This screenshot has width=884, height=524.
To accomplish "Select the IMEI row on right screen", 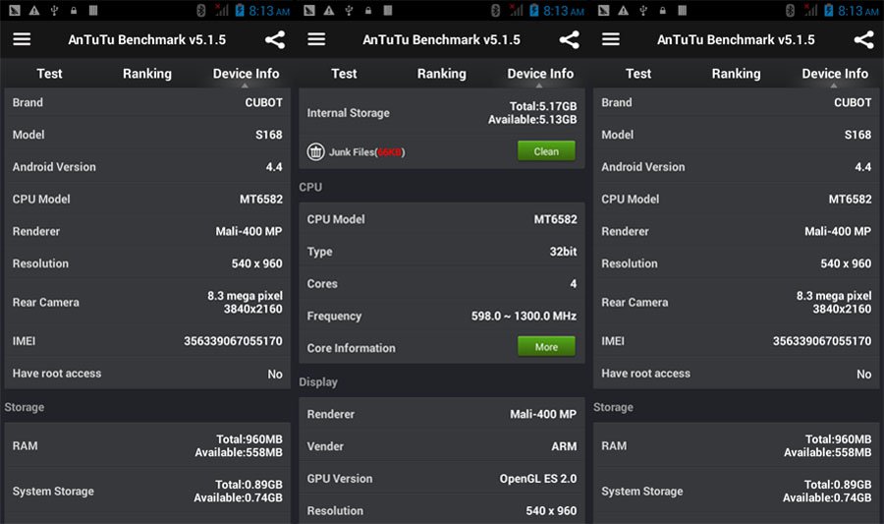I will click(736, 341).
